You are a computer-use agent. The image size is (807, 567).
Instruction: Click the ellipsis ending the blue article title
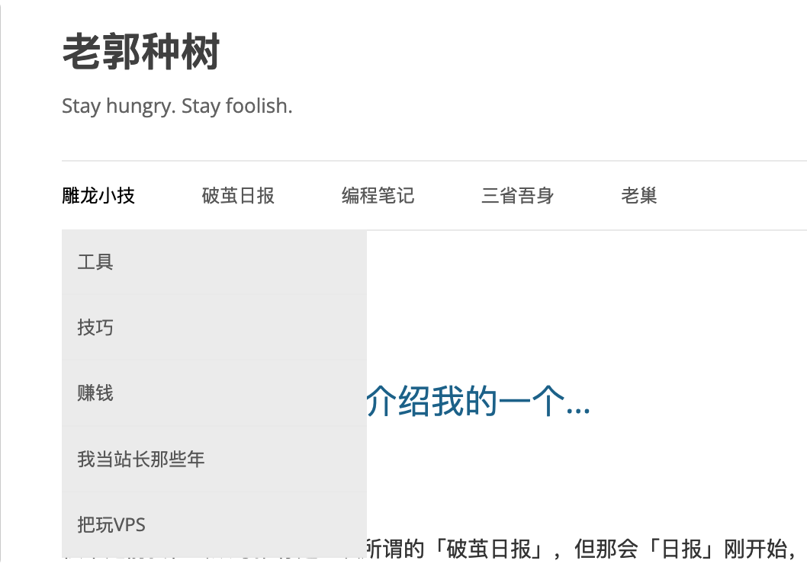click(577, 410)
